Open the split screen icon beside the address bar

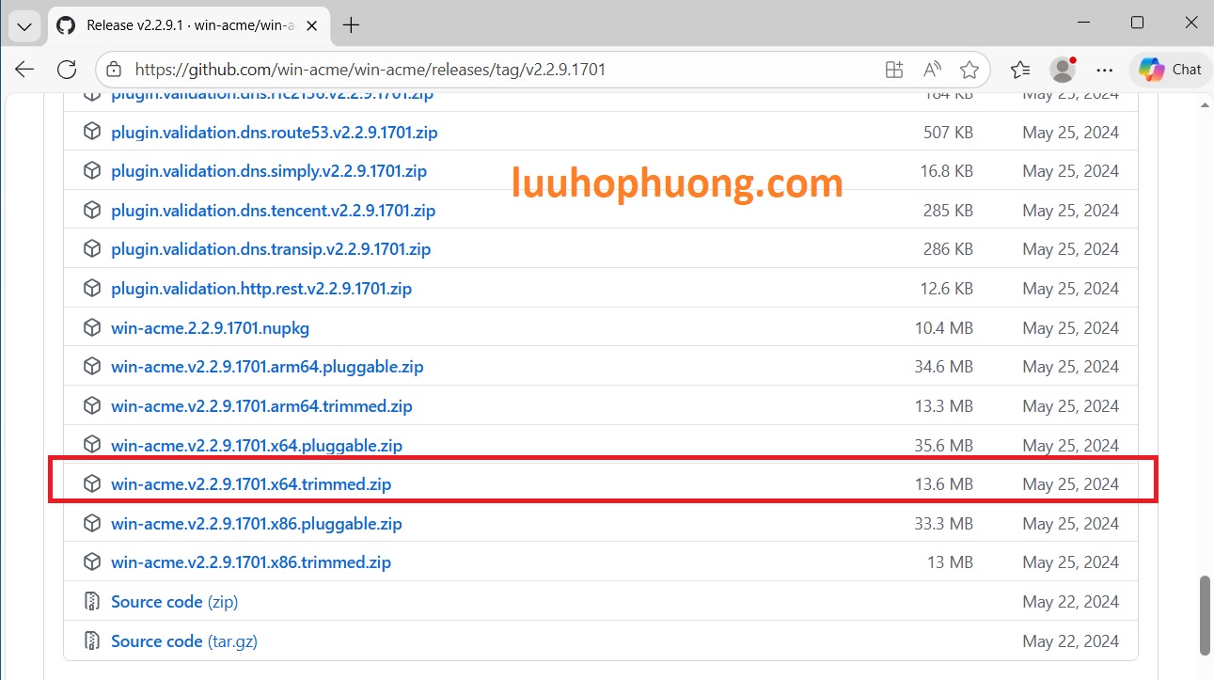tap(893, 69)
